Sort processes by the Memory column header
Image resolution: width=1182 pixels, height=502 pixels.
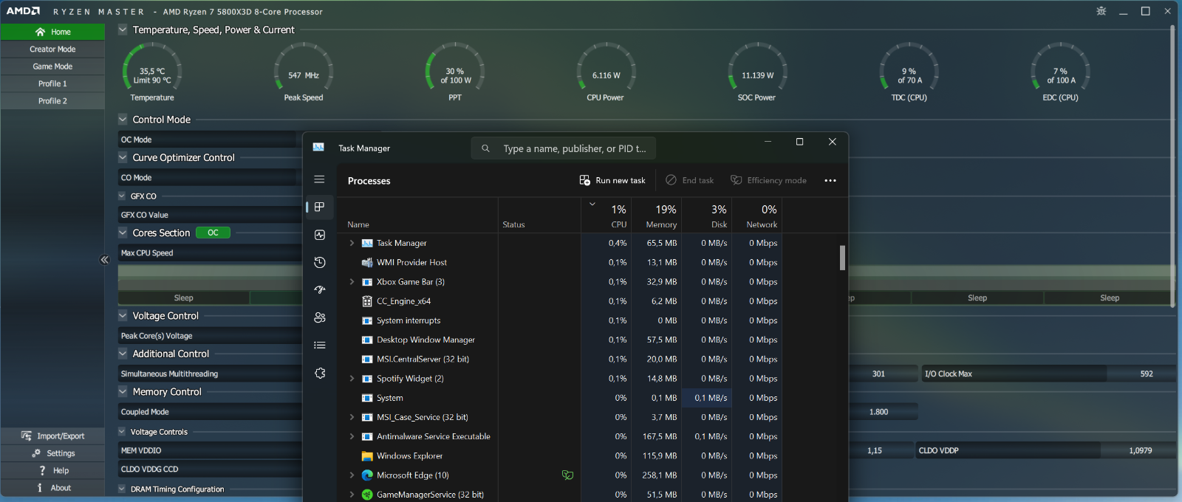point(655,216)
